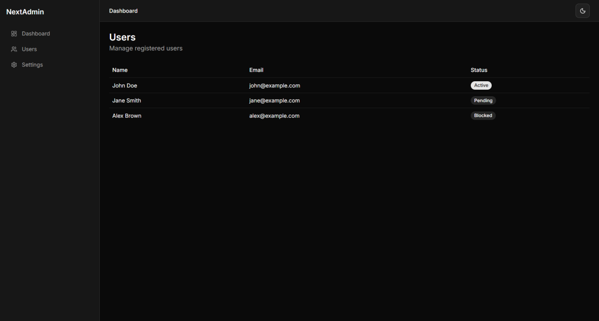Click the alex@example.com email
599x321 pixels.
(x=274, y=116)
